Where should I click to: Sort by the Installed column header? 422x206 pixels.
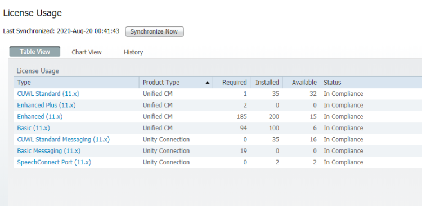click(266, 83)
